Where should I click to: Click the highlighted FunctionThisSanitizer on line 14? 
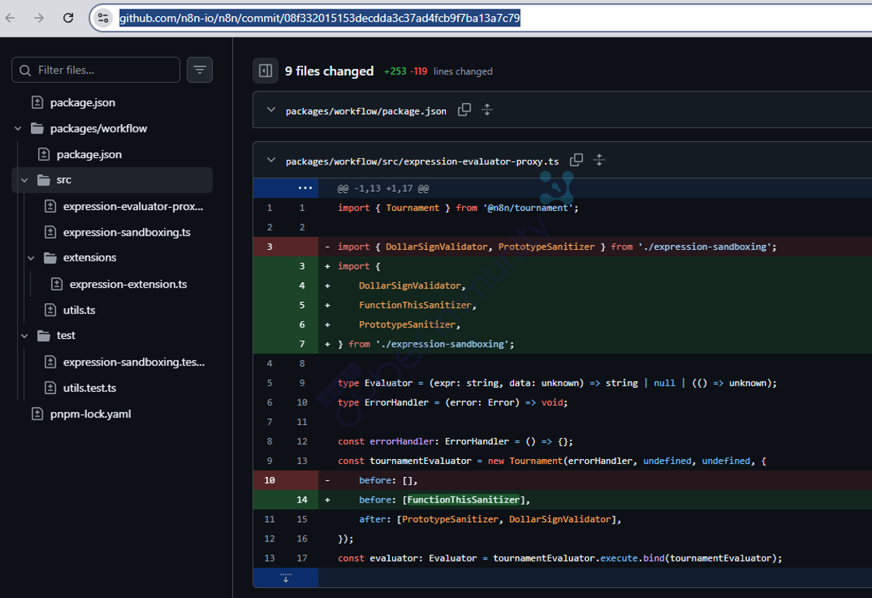click(464, 499)
